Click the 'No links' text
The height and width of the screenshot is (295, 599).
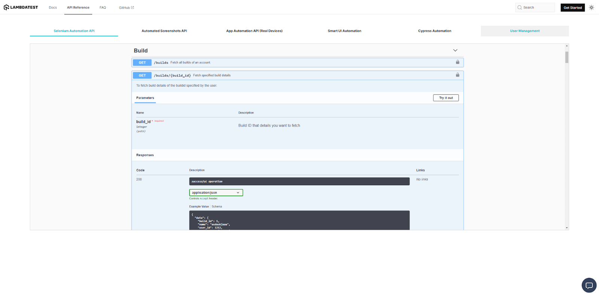422,180
